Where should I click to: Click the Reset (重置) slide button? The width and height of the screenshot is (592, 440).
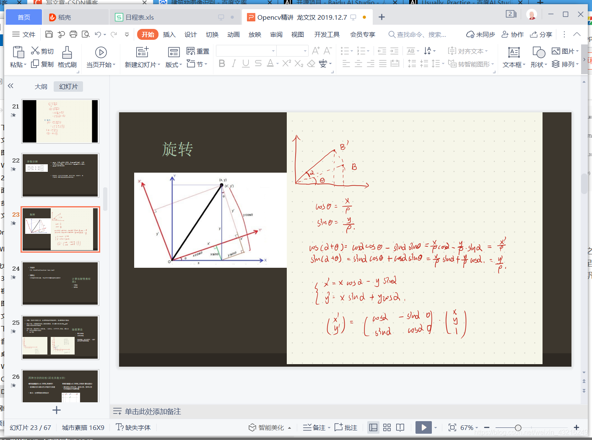[198, 51]
